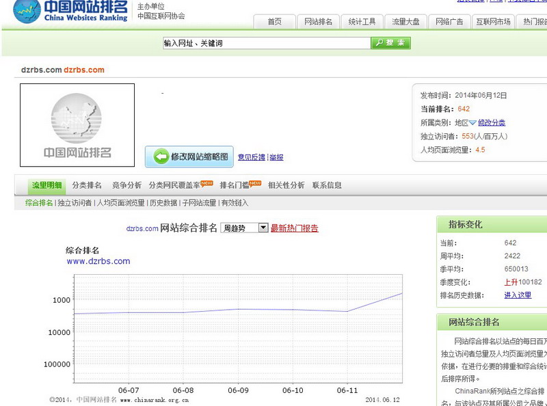This screenshot has width=547, height=406.
Task: Click the 季度变化 value 上升100182
Action: coord(523,282)
